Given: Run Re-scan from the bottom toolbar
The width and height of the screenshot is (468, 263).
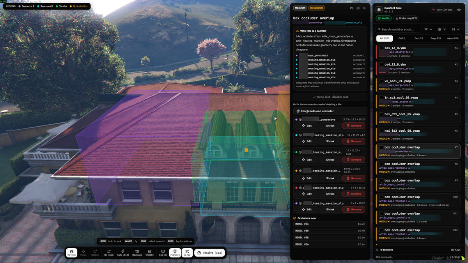Looking at the screenshot, I should pyautogui.click(x=109, y=253).
